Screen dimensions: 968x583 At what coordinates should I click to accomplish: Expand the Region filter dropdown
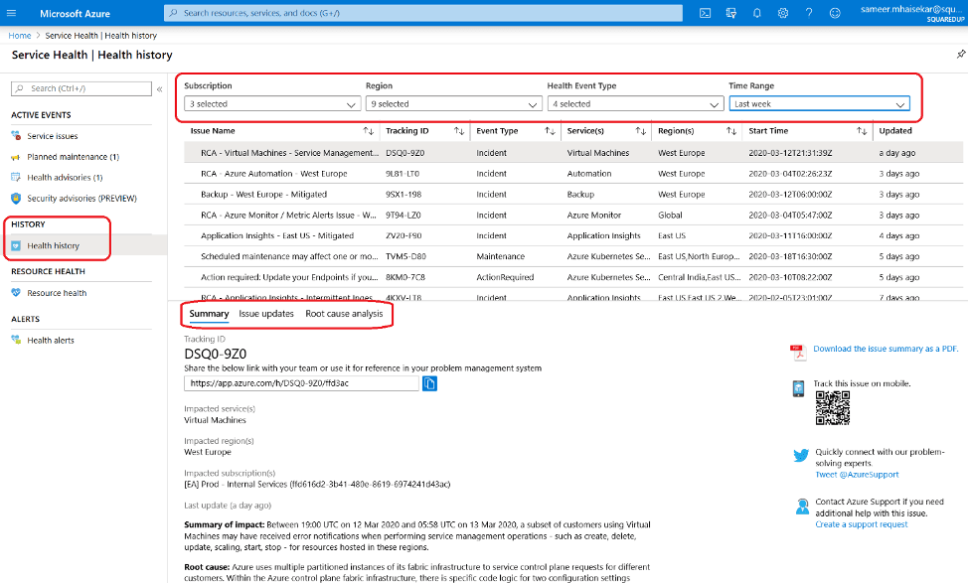[454, 103]
